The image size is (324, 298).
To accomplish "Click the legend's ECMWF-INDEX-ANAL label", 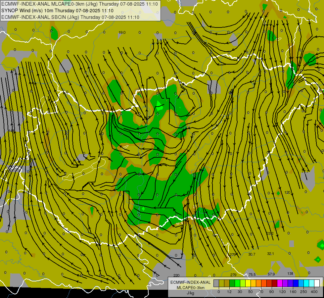I will pyautogui.click(x=191, y=282).
